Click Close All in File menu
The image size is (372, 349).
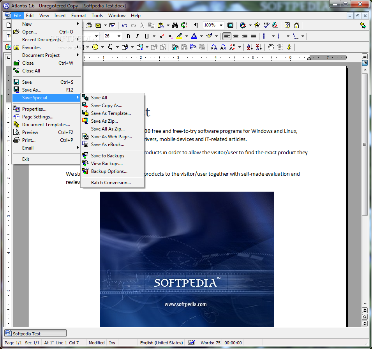coord(47,71)
